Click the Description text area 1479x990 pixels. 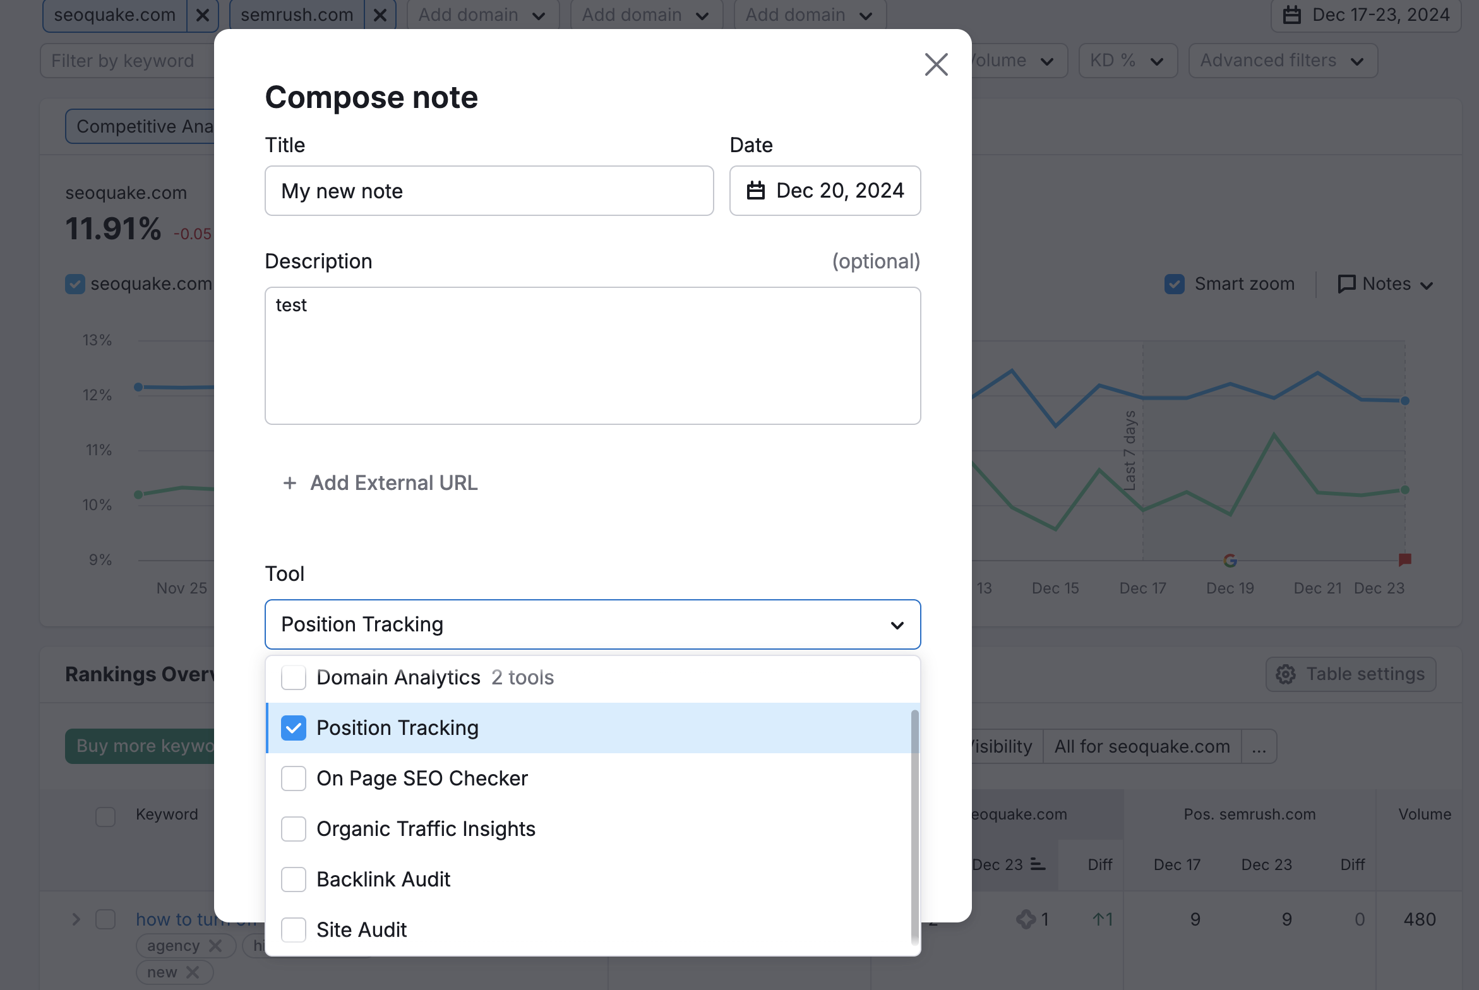point(592,355)
